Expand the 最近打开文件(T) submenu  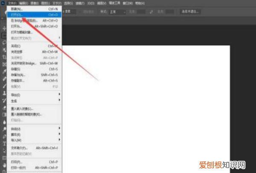click(34, 38)
